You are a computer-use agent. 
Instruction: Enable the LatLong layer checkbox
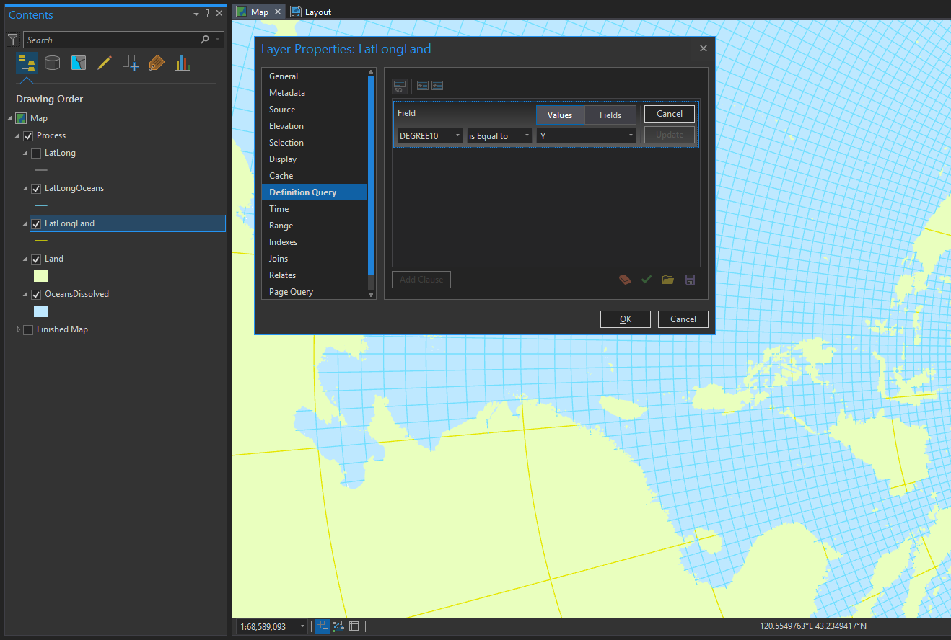pos(36,154)
